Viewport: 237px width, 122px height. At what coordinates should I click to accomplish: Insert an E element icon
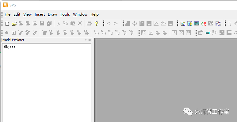click(x=14, y=33)
